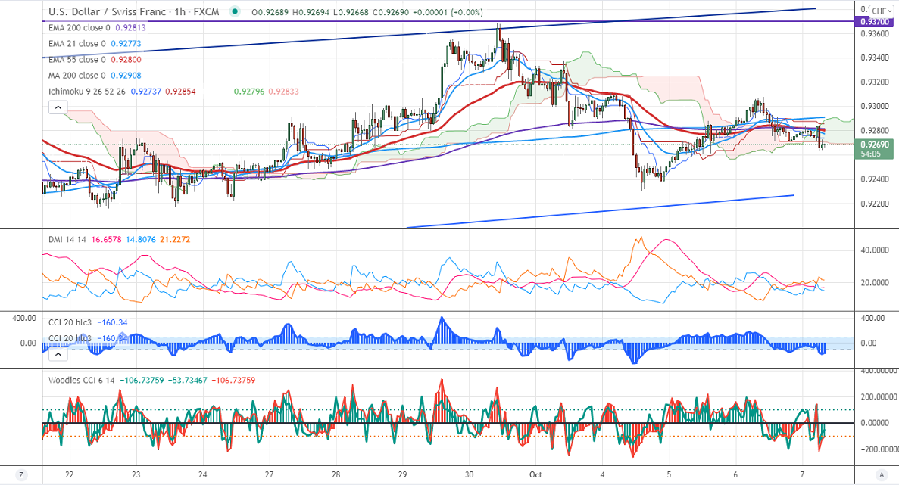Click the 22 date on time axis
This screenshot has height=485, width=899.
pyautogui.click(x=70, y=474)
